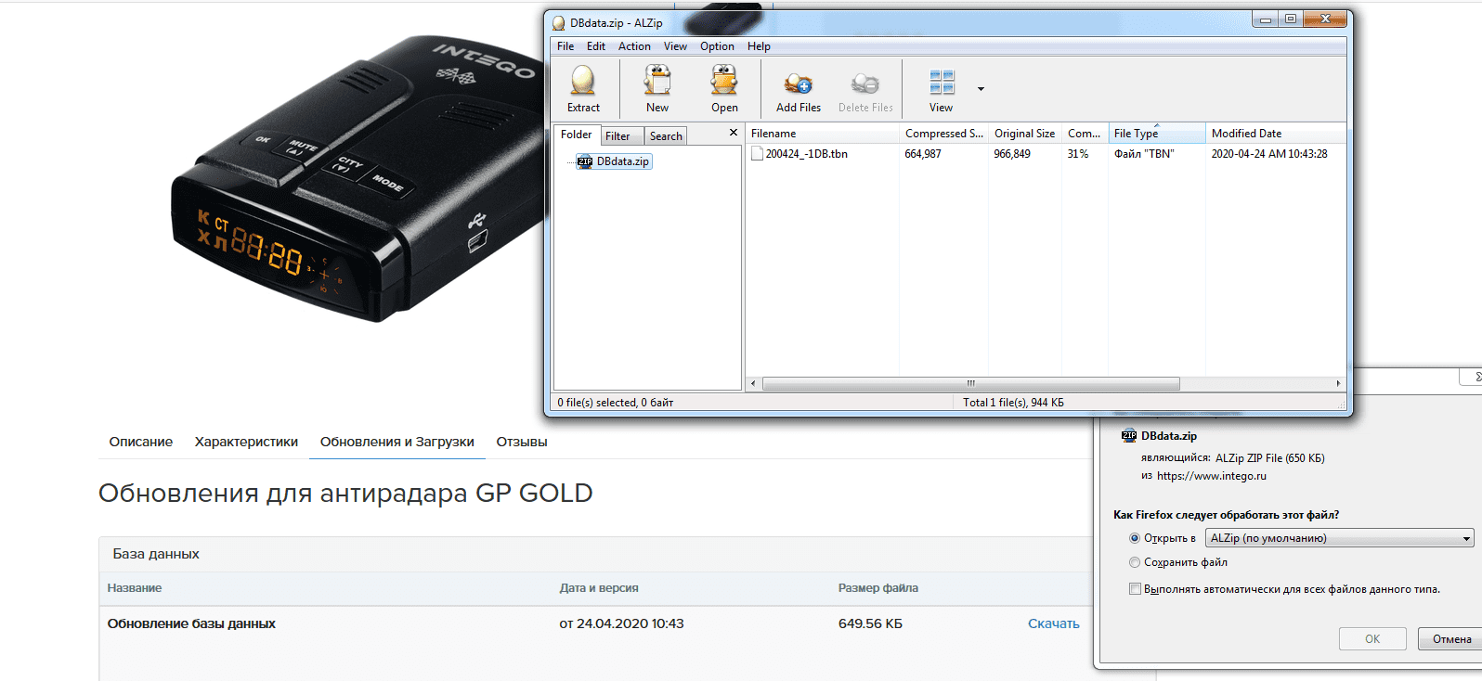Select the 'Сохранить файл' radio button
This screenshot has width=1482, height=681.
(x=1135, y=562)
